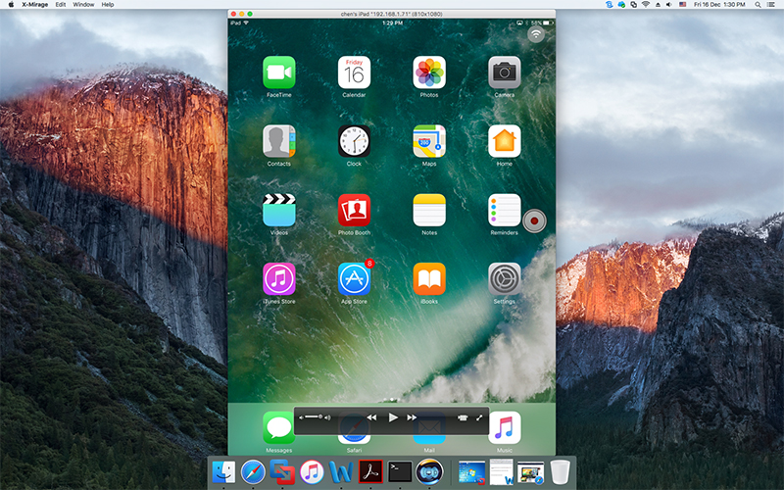The height and width of the screenshot is (490, 784).
Task: Open Notification Center in the menu bar
Action: [x=771, y=5]
